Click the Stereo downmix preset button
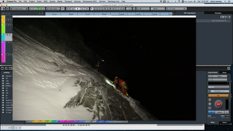This screenshot has width=233, height=131. (x=219, y=112)
